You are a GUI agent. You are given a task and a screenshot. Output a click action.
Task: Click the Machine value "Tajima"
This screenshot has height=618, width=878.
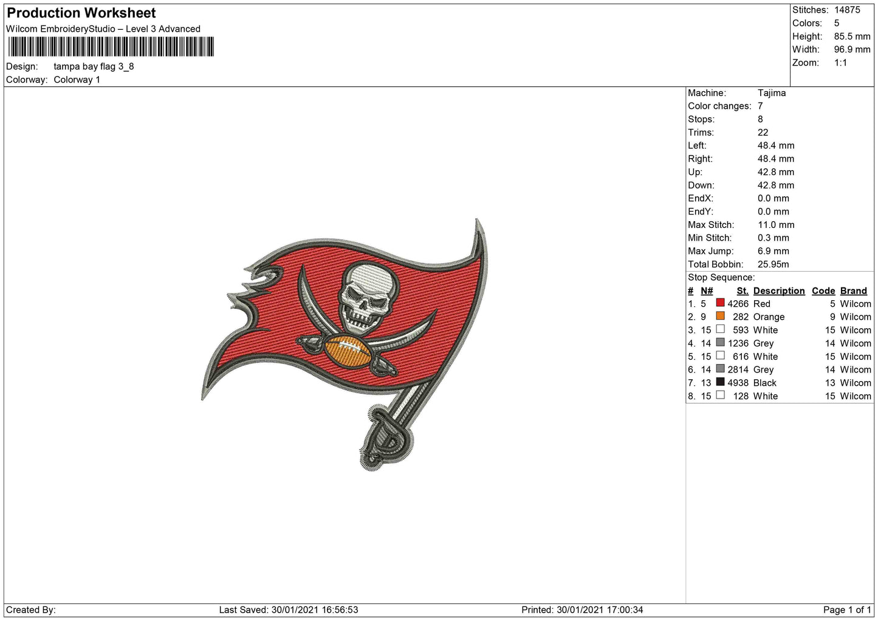772,93
